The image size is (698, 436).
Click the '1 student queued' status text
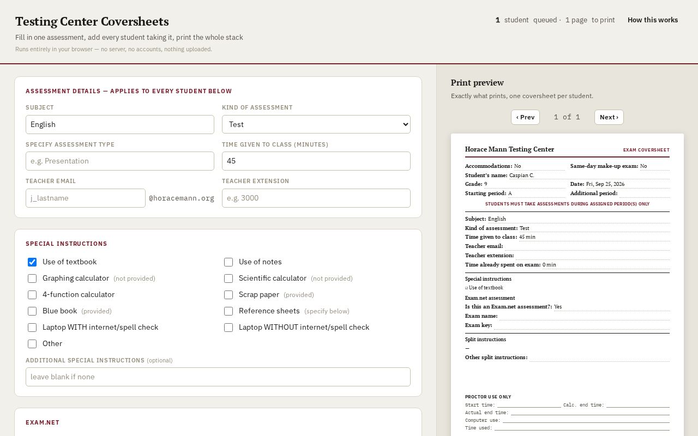(x=526, y=20)
